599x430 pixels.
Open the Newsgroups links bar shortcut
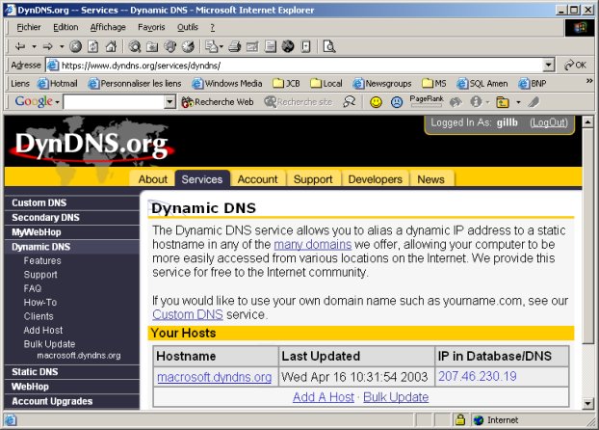(382, 84)
